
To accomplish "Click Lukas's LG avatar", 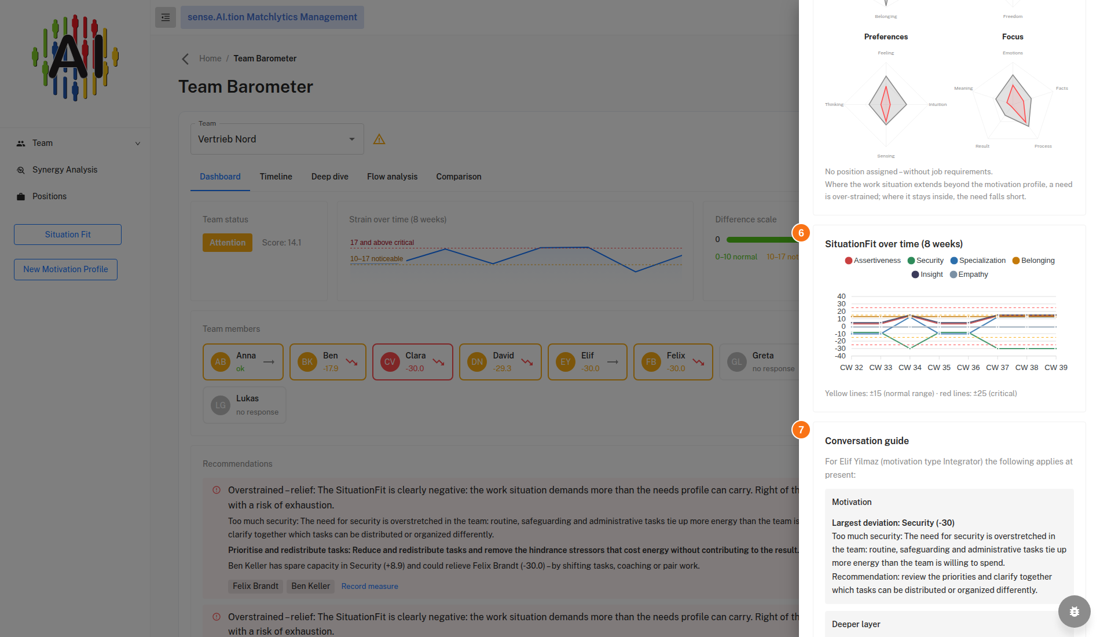I will 221,405.
